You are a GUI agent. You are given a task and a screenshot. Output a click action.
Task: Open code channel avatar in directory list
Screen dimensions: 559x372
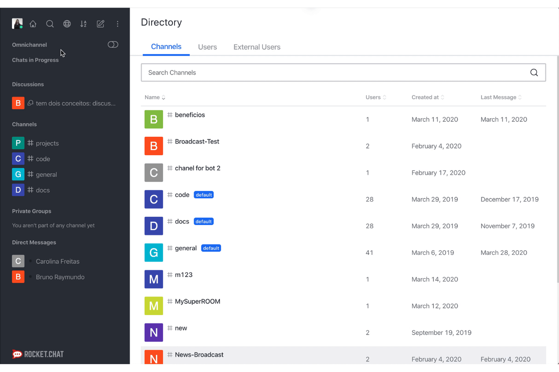154,199
